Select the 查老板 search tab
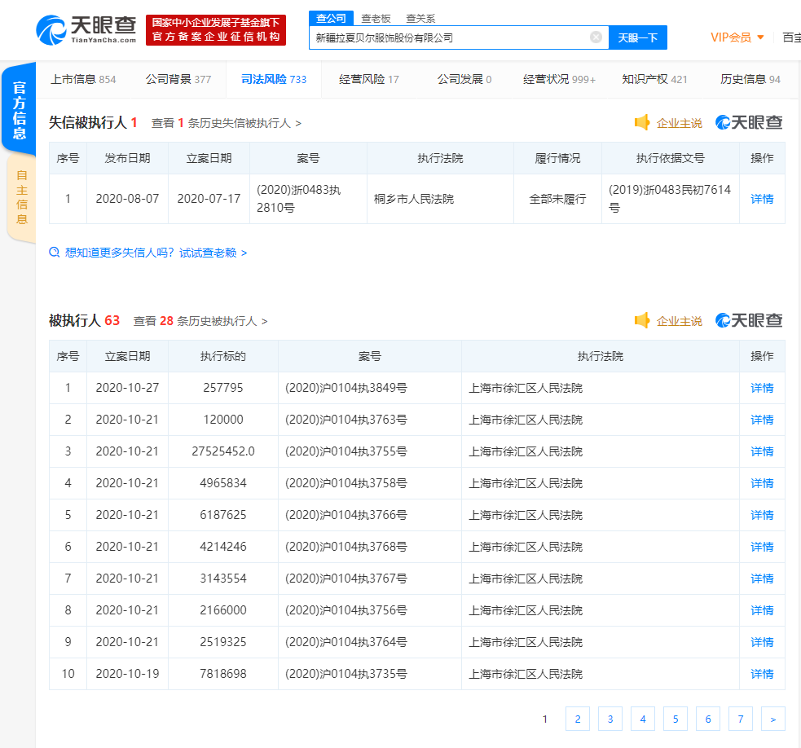 click(376, 19)
